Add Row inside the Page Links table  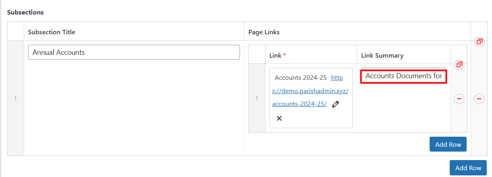tap(448, 144)
